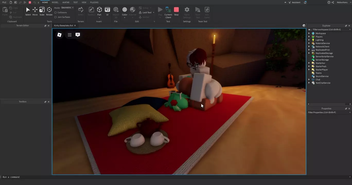Open the UI insert tool
The image size is (352, 185).
107,11
